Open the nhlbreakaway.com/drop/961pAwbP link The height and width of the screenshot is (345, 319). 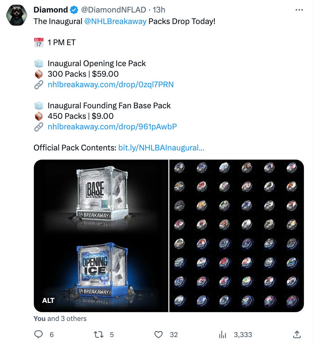[x=112, y=126]
